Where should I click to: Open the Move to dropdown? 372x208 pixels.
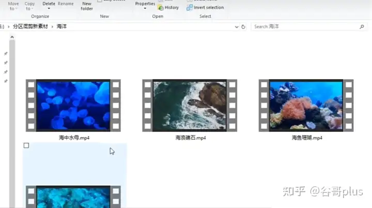point(13,6)
